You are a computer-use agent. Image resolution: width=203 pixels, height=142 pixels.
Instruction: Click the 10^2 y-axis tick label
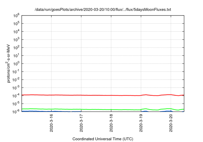tap(16, 48)
